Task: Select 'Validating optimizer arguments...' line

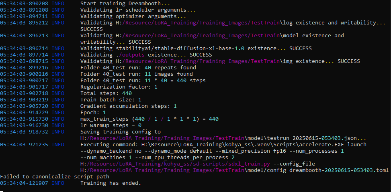Action: 133,16
